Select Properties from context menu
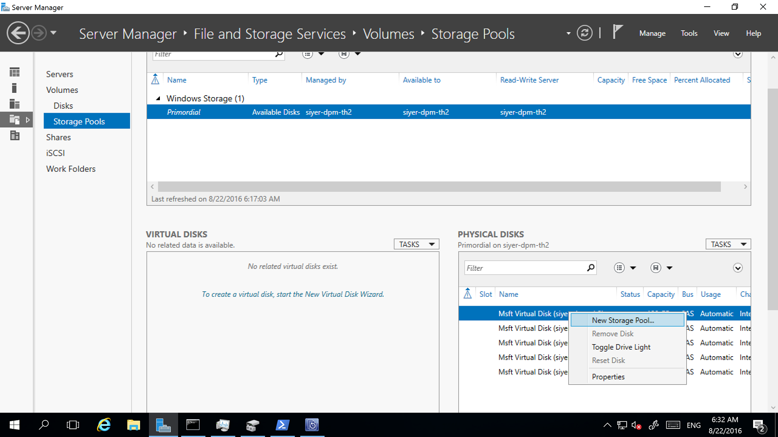This screenshot has height=437, width=778. click(x=609, y=377)
